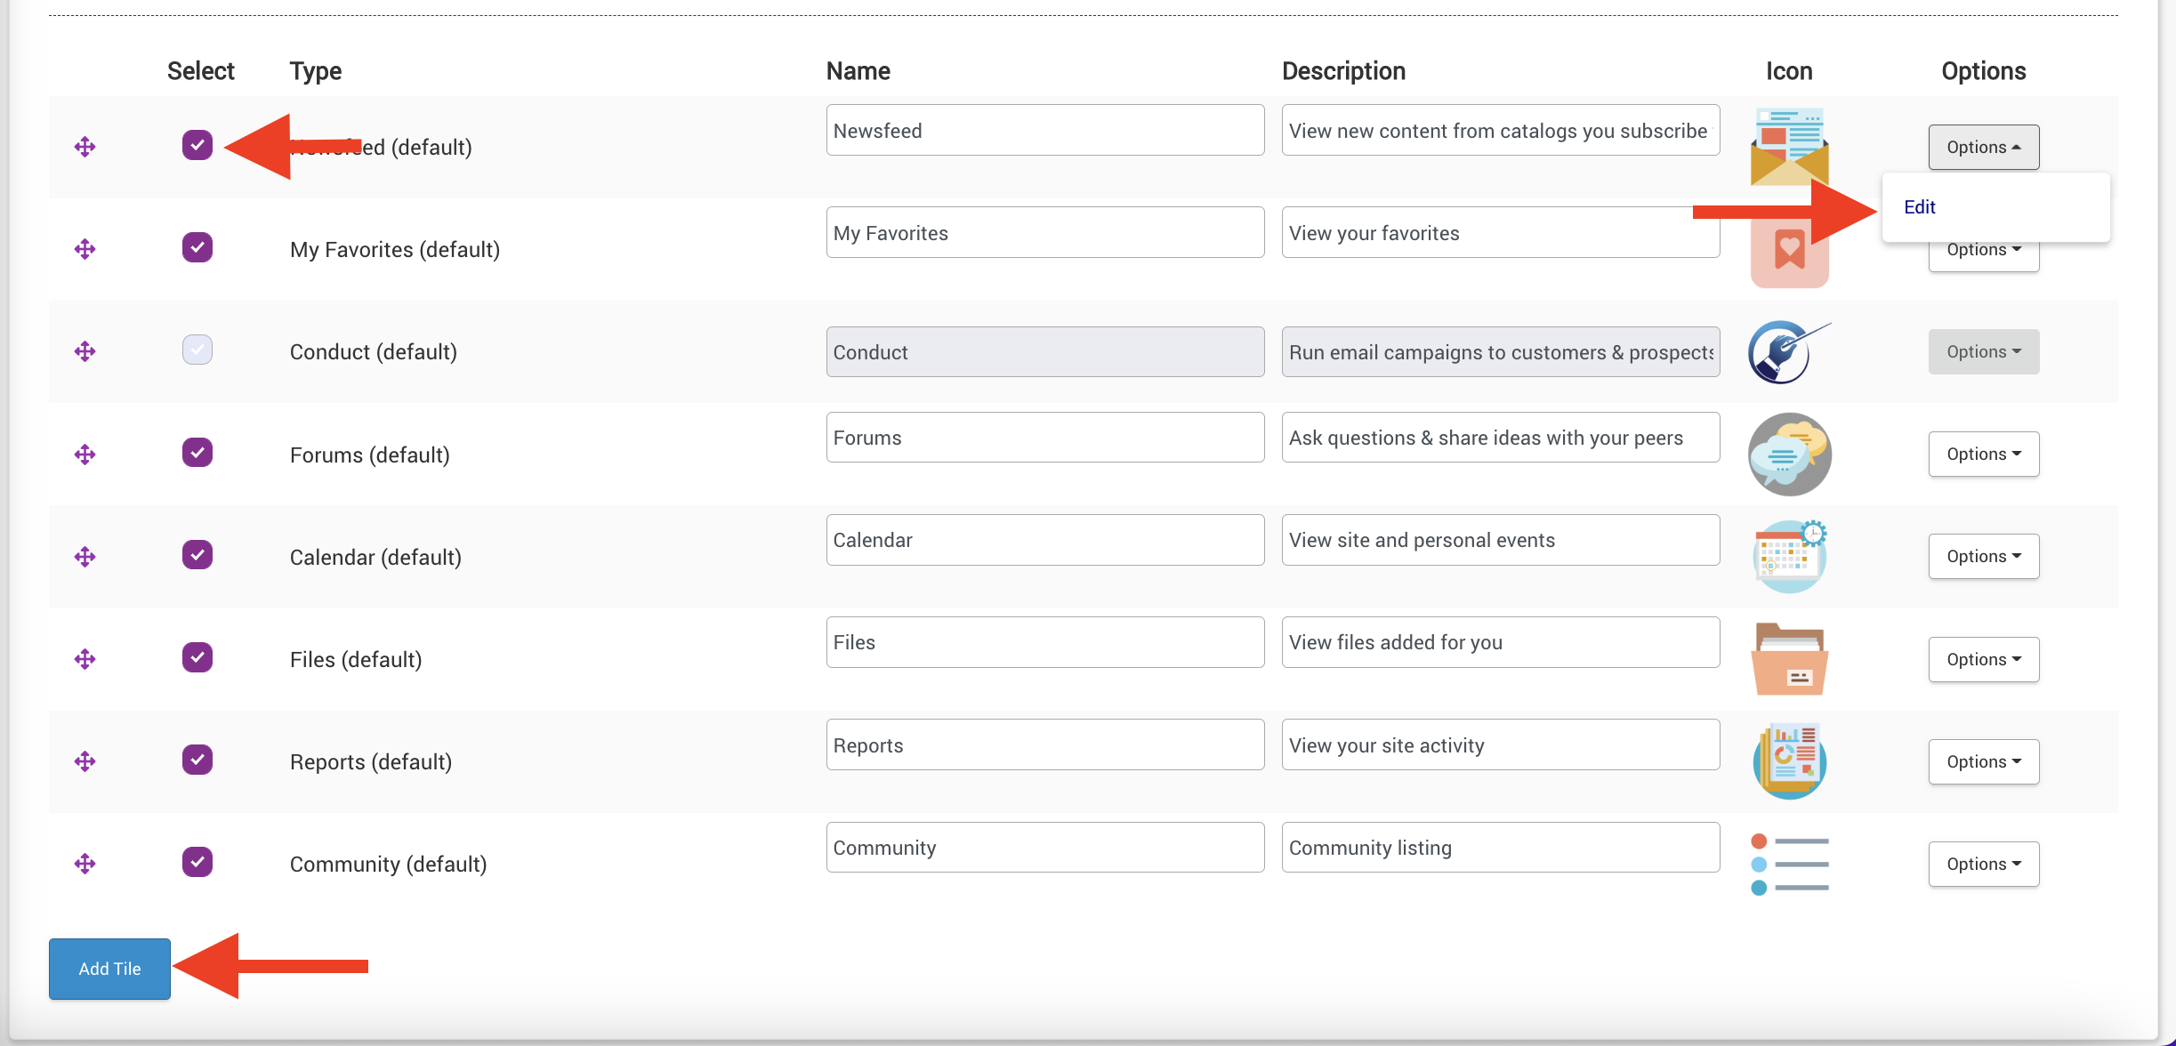Click the My Favorites bookmark heart icon

(x=1789, y=250)
